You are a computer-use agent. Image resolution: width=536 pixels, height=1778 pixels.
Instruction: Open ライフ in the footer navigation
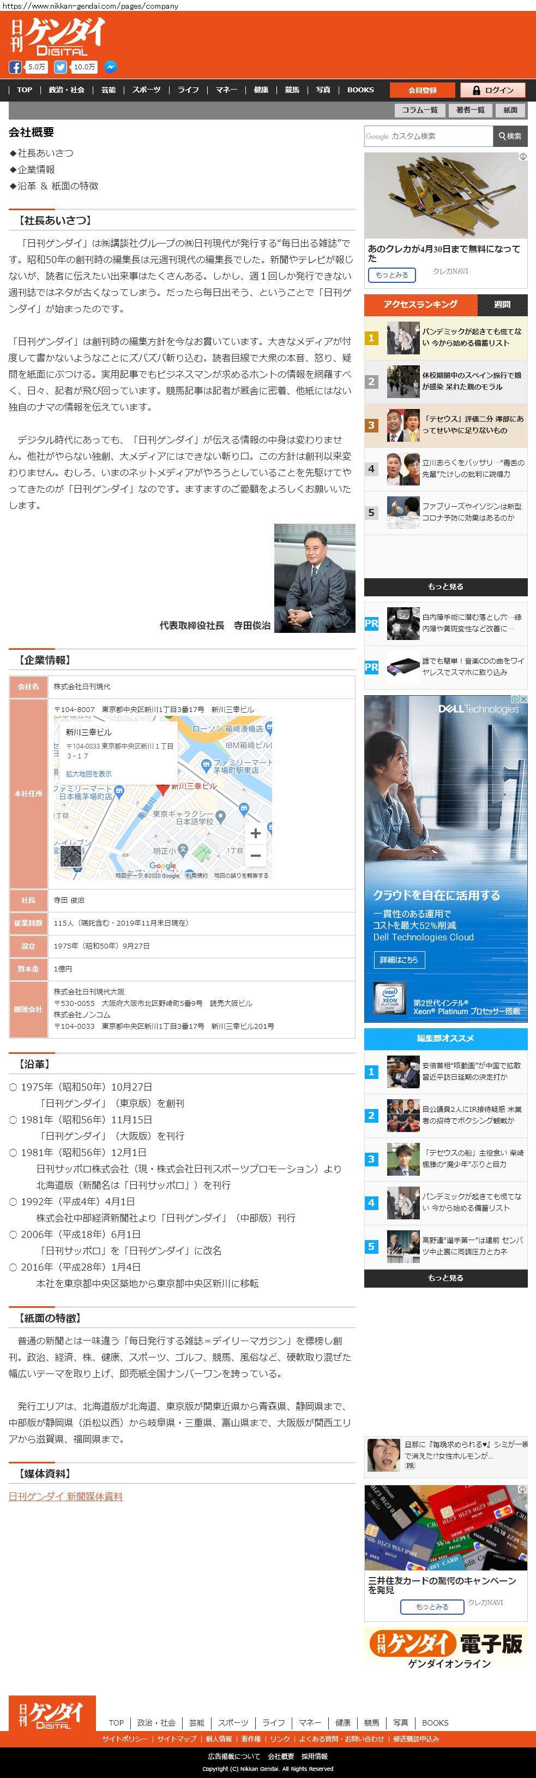274,1723
